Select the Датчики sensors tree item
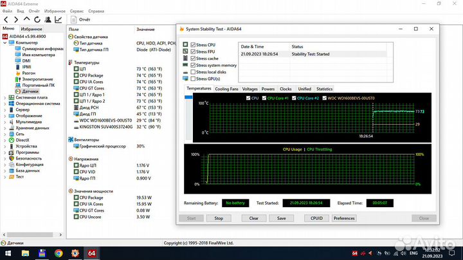The width and height of the screenshot is (463, 260). click(x=30, y=91)
